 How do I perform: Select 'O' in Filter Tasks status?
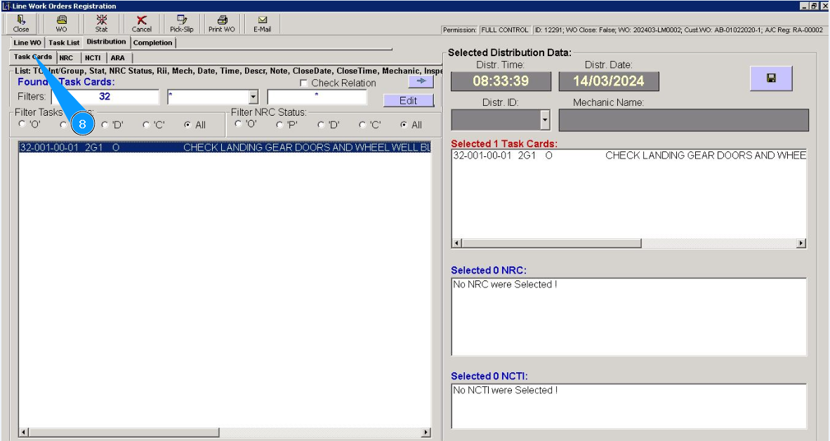click(22, 123)
